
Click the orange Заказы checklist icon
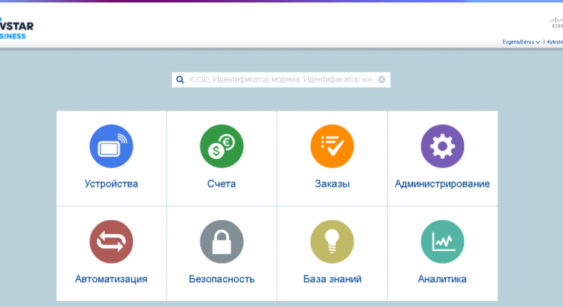pyautogui.click(x=332, y=146)
